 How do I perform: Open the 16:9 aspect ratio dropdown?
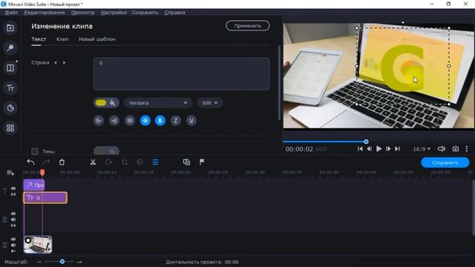(x=422, y=149)
